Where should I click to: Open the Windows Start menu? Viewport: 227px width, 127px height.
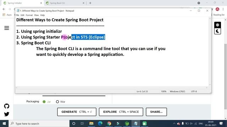pos(4,123)
